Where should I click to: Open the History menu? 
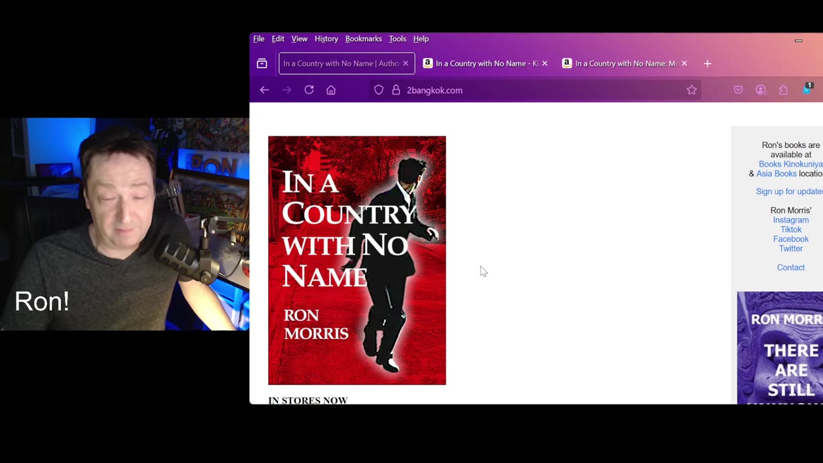click(x=326, y=39)
